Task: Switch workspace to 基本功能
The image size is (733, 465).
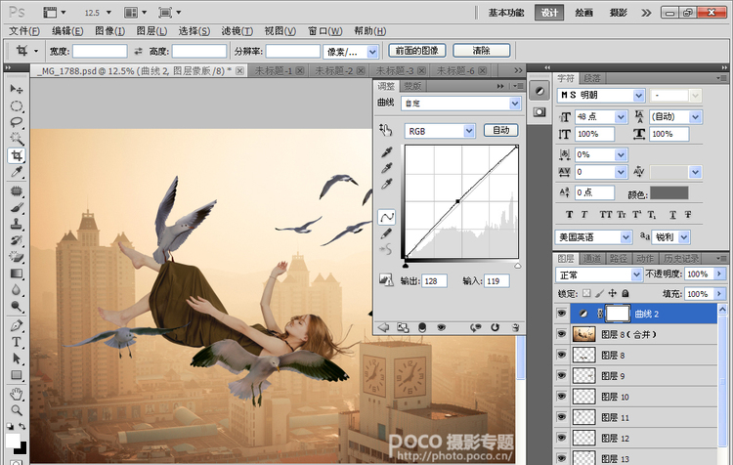Action: (506, 13)
